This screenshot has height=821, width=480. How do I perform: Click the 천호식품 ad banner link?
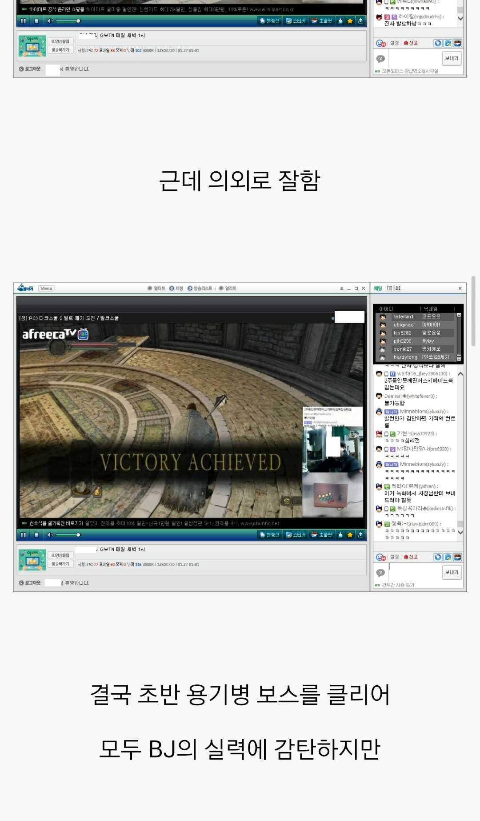pos(151,523)
